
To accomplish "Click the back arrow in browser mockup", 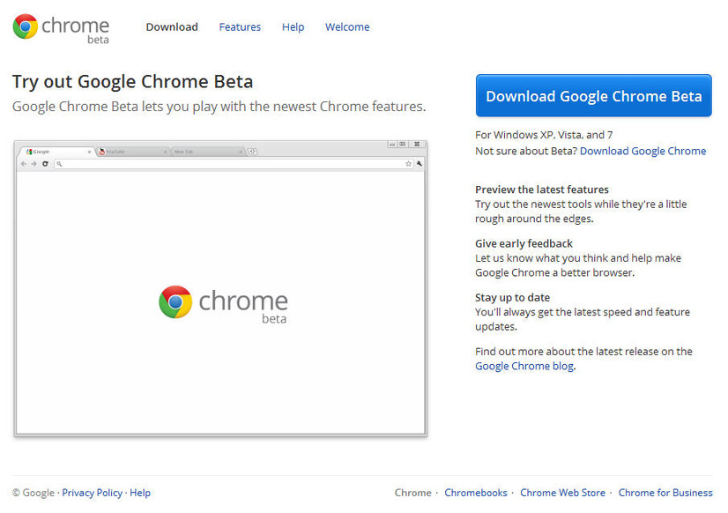I will click(24, 164).
